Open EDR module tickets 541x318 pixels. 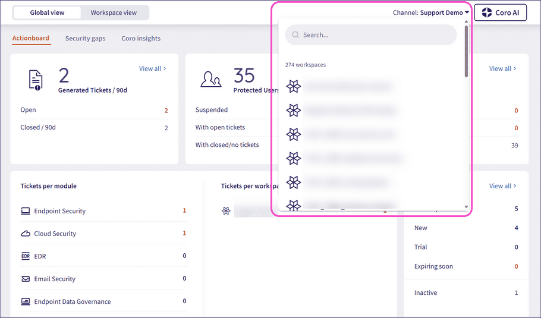[x=103, y=256]
